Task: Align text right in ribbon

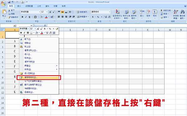Action: tap(66, 17)
